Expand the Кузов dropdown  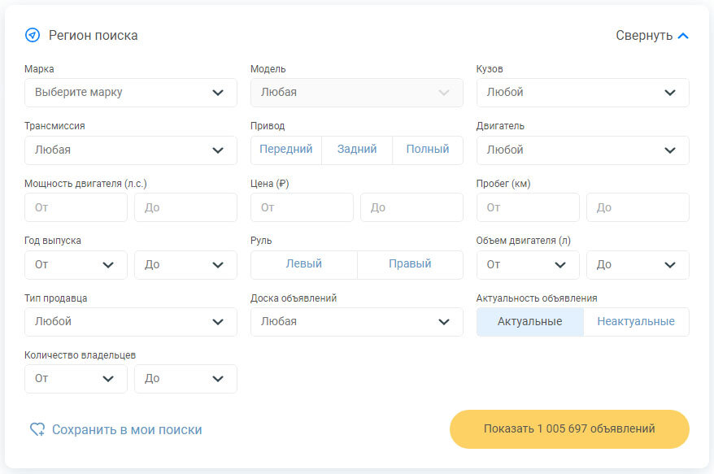click(582, 93)
